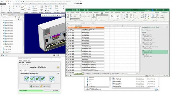Open the Operations dropdown in Creo ribbon

tap(4, 13)
